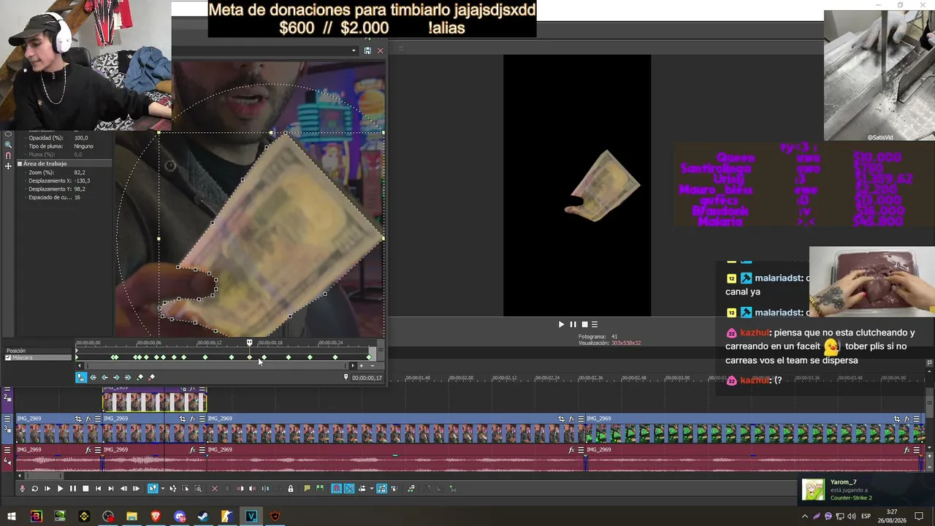This screenshot has width=935, height=526.
Task: Go to start of project
Action: (99, 489)
